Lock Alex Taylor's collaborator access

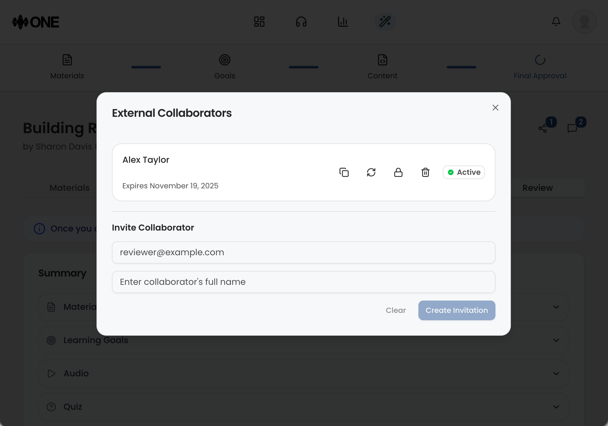tap(398, 172)
